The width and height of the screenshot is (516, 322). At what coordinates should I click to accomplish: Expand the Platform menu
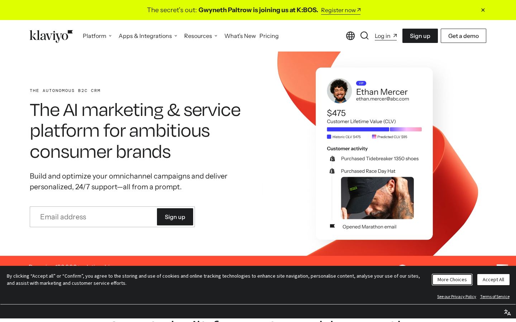(97, 36)
